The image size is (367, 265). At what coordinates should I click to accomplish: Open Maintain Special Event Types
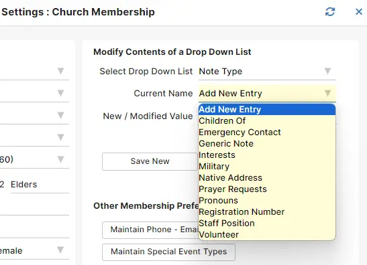(x=168, y=252)
